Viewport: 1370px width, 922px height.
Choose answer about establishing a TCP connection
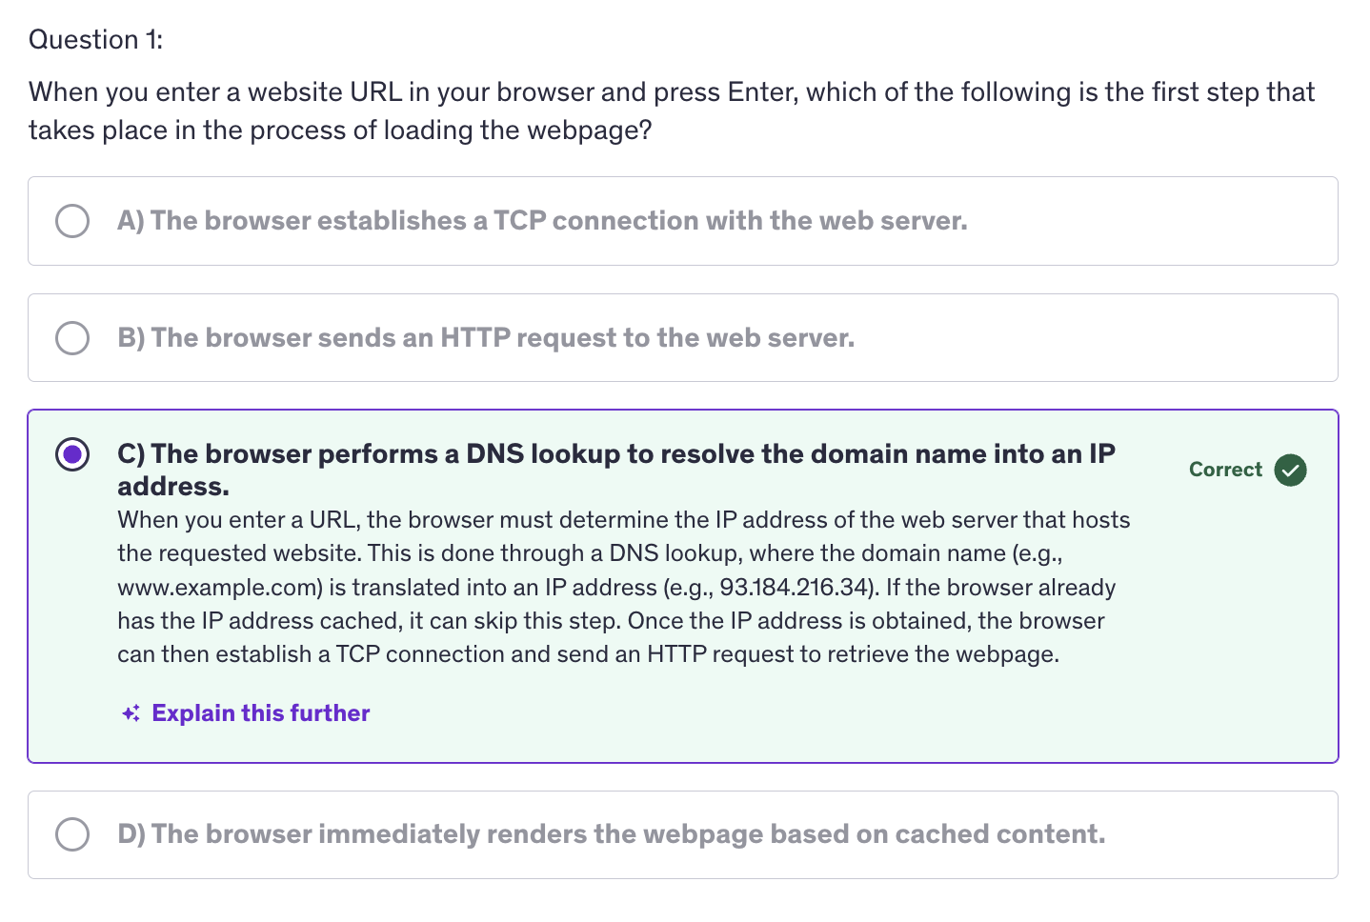coord(542,221)
